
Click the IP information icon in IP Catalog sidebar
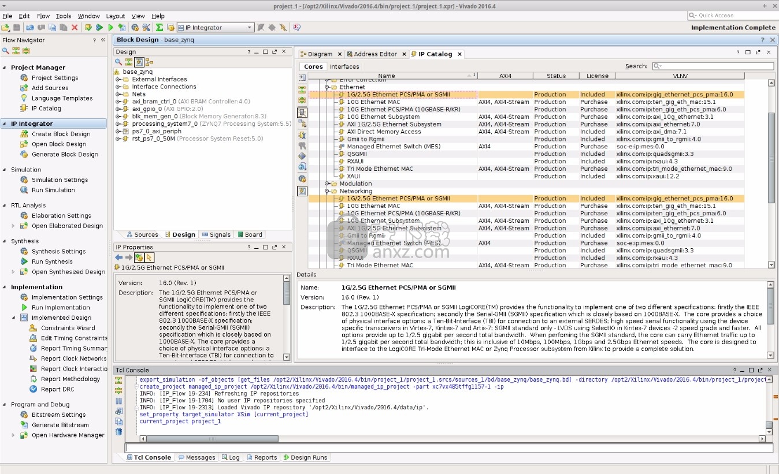pos(302,167)
